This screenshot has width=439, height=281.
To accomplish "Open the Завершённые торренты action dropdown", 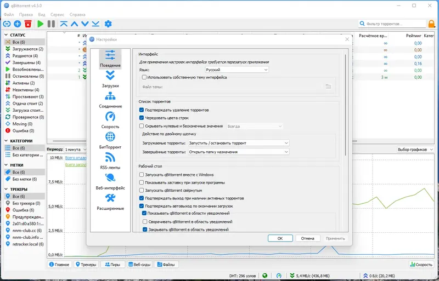I will click(x=239, y=152).
